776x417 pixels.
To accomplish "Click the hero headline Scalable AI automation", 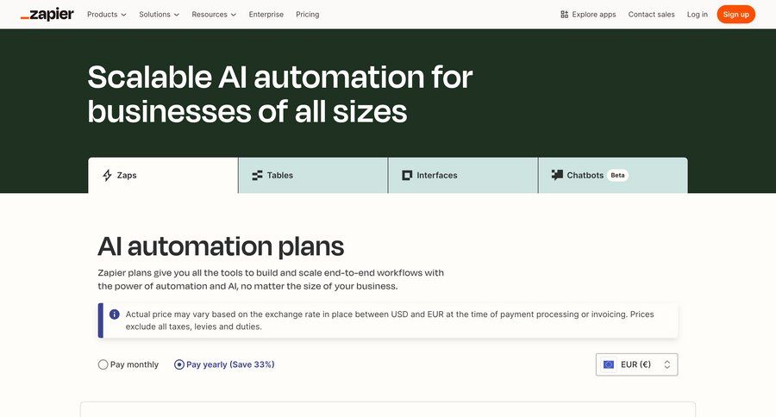I will pos(280,94).
